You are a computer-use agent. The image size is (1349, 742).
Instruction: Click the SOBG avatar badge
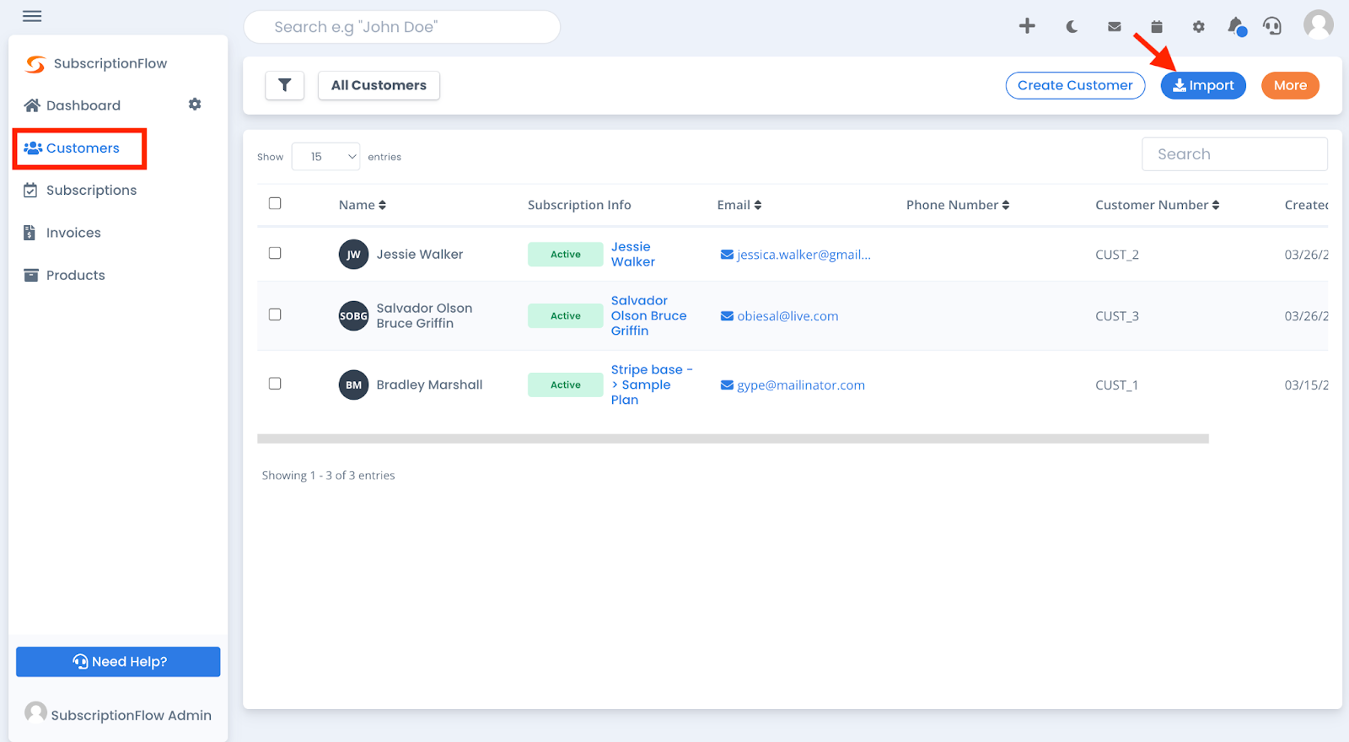click(x=353, y=316)
